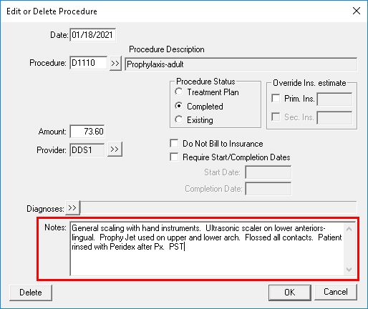Viewport: 368px width, 309px height.
Task: Click the Date field showing 01/18/2021
Action: coord(93,35)
